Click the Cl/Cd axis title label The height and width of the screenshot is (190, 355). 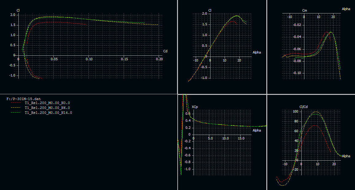(303, 107)
